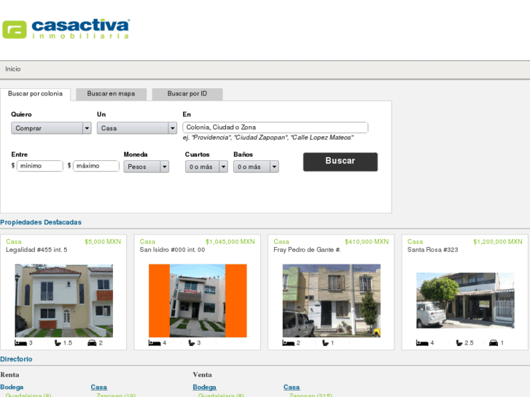The width and height of the screenshot is (530, 397).
Task: Click bathroom icon on San Isidro #000 card
Action: [192, 343]
